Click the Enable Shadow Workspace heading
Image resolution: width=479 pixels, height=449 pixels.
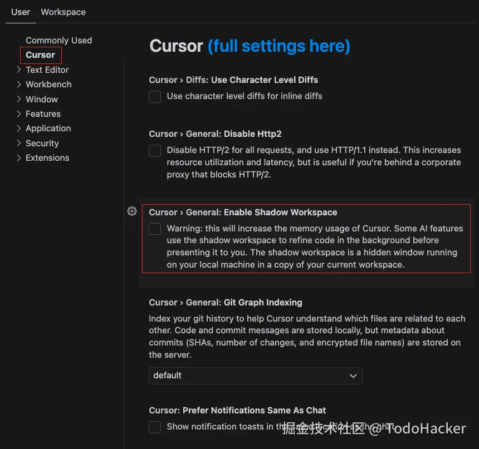[x=243, y=213]
